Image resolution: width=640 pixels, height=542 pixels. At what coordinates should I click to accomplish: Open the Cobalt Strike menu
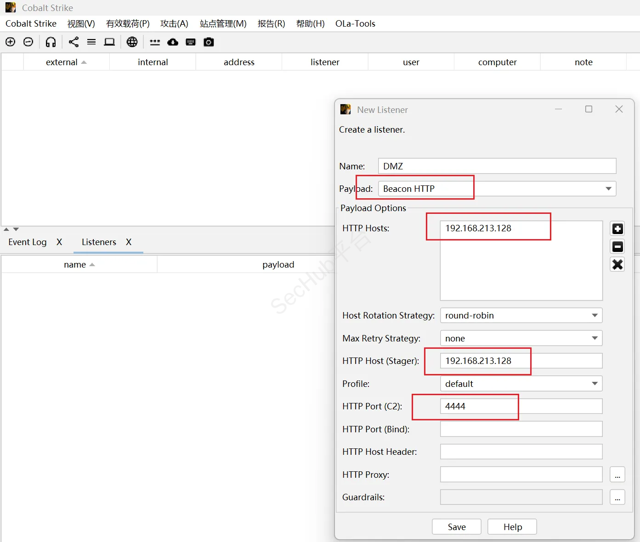(31, 24)
